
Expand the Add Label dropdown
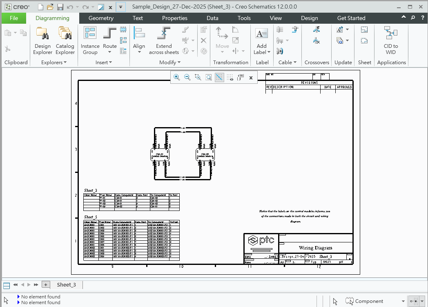pyautogui.click(x=268, y=52)
